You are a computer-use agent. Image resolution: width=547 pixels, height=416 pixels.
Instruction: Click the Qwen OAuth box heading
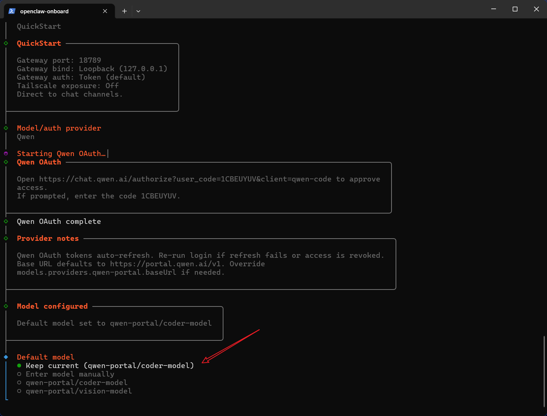(x=39, y=162)
